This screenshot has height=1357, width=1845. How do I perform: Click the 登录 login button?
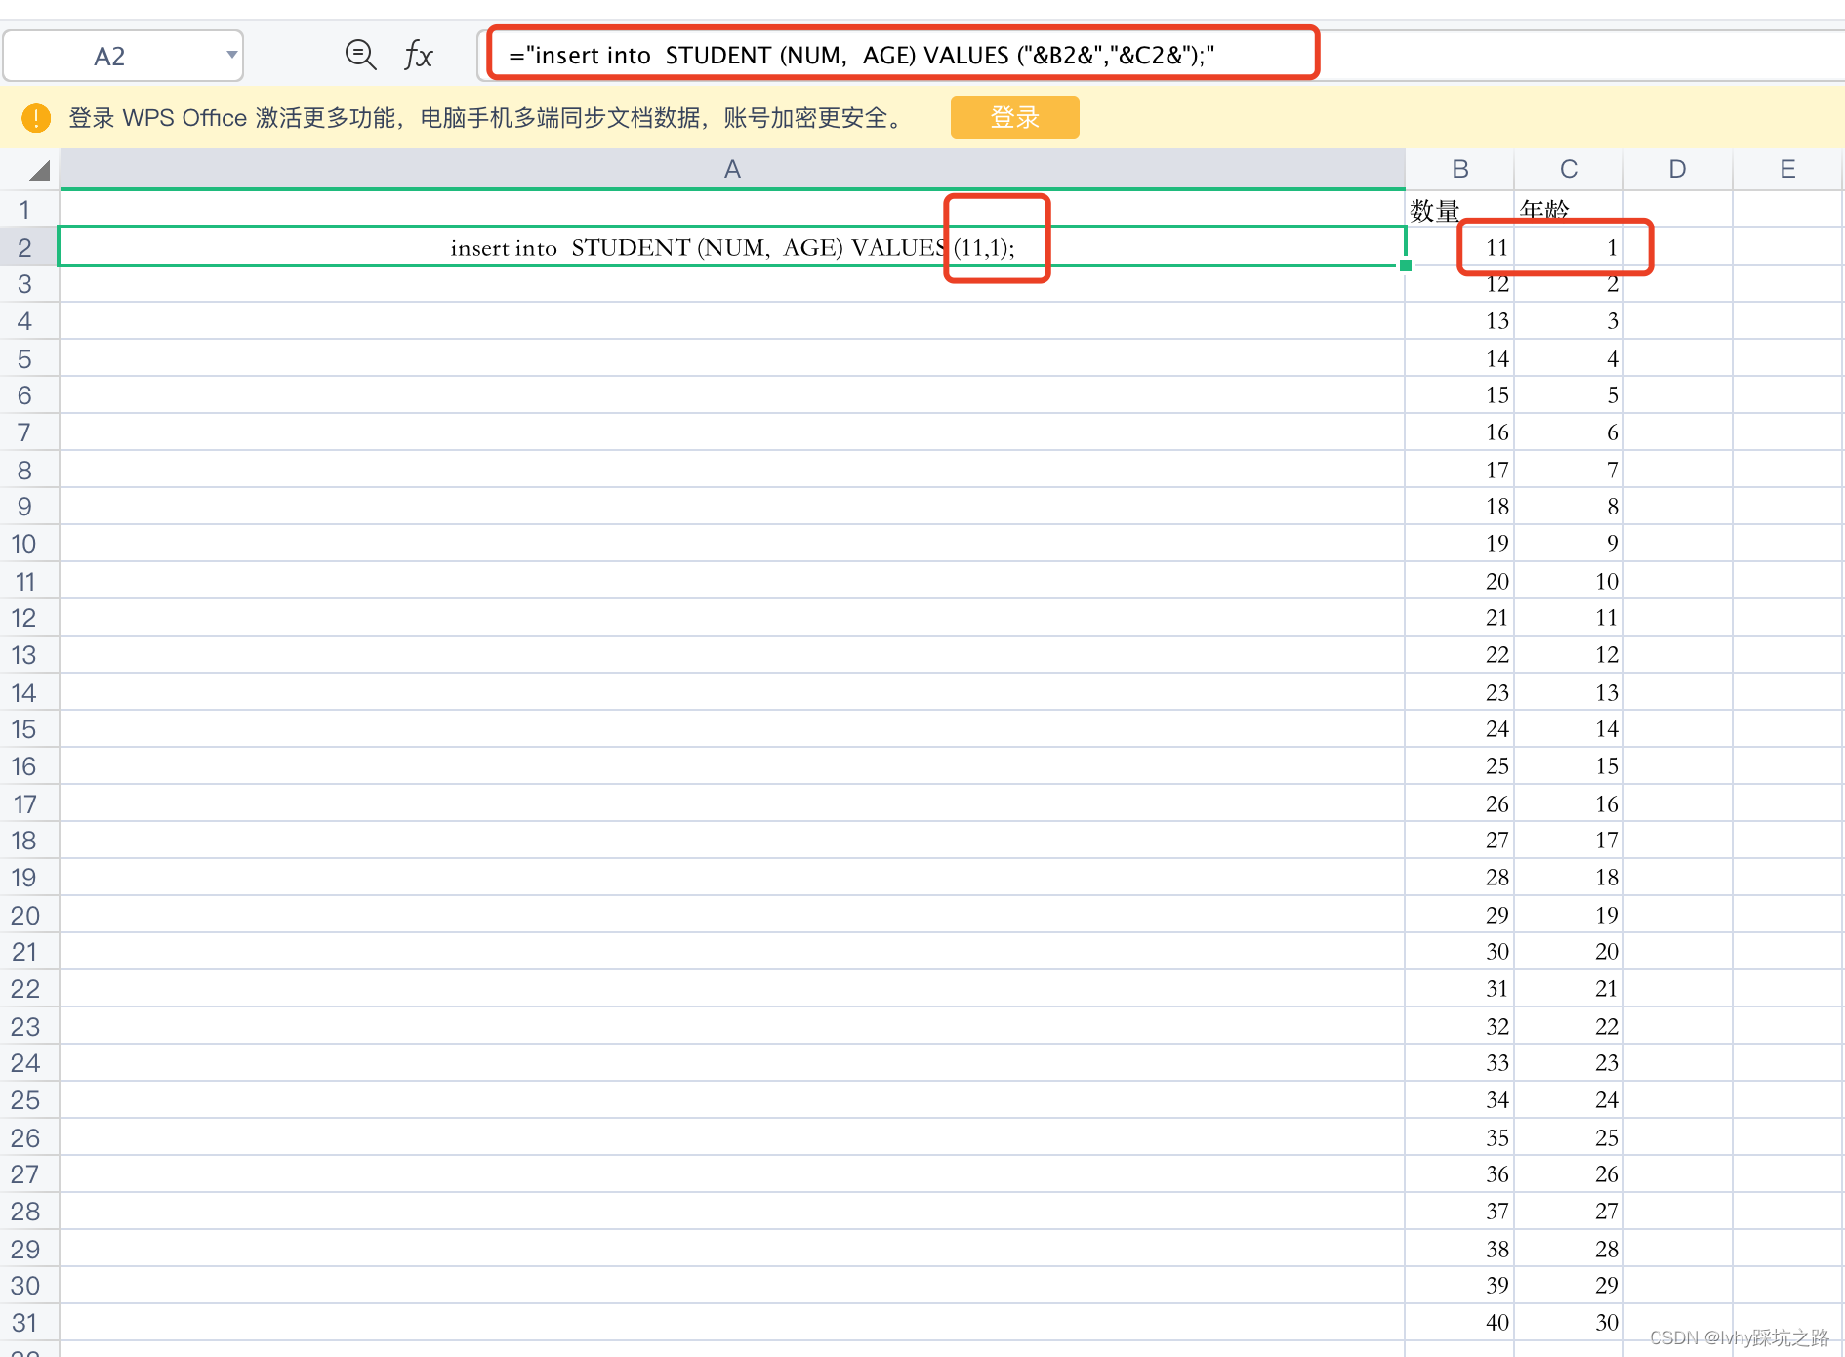pyautogui.click(x=1014, y=117)
